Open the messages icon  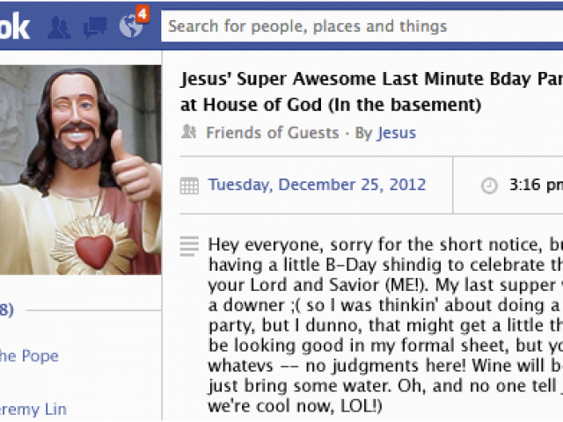[95, 27]
